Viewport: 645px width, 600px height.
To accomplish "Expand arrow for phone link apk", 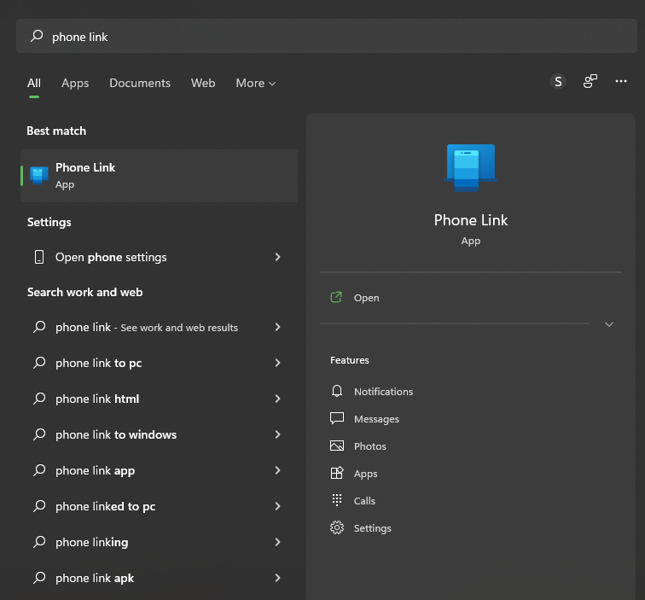I will pyautogui.click(x=277, y=578).
